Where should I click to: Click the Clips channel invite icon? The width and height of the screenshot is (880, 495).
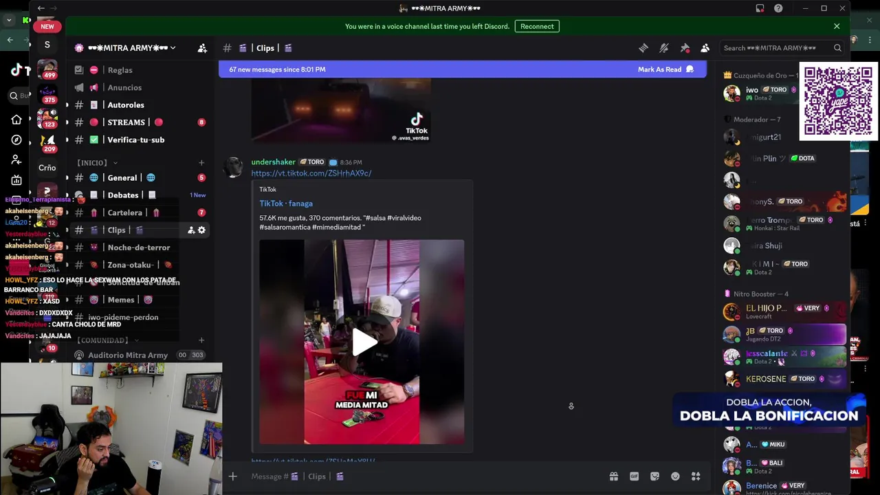(190, 230)
